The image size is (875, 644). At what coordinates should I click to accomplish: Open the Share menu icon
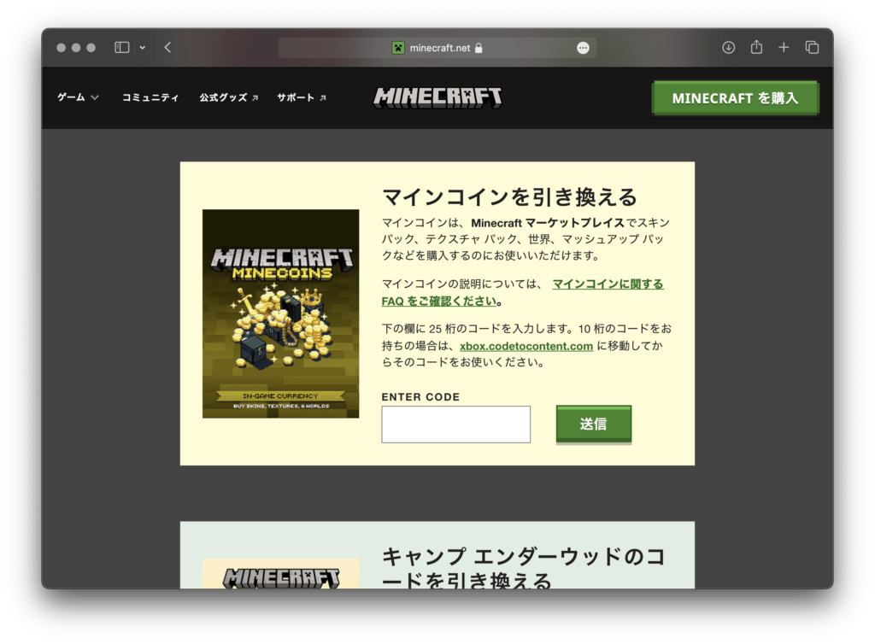tap(756, 48)
